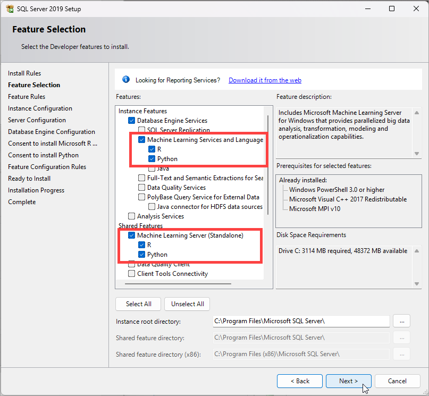Click the features list horizontal scrollbar
This screenshot has height=396, width=429.
pyautogui.click(x=178, y=284)
